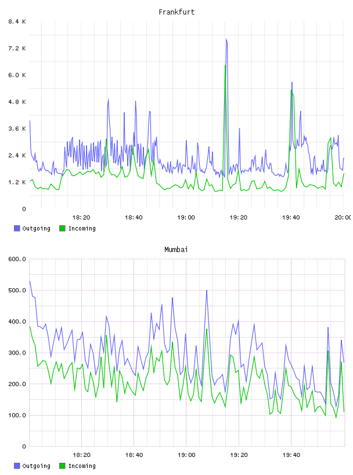Select the Outgoing label under Frankfurt chart

tap(36, 229)
